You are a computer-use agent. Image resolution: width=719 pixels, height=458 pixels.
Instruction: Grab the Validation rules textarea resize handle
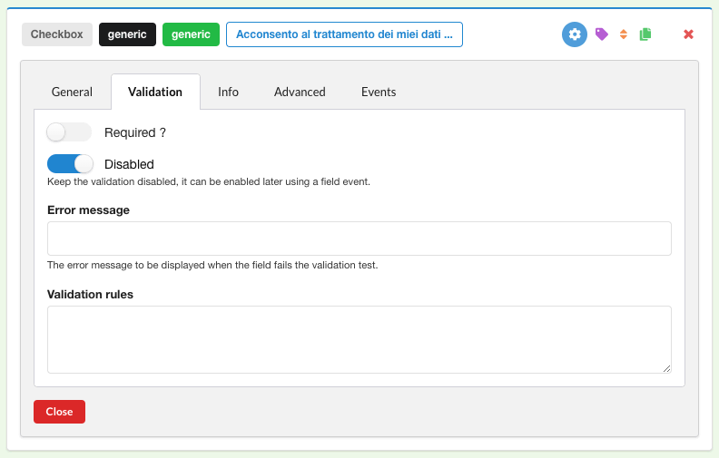(x=666, y=367)
